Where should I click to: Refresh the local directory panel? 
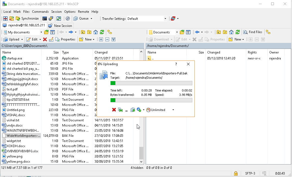pos(102,32)
